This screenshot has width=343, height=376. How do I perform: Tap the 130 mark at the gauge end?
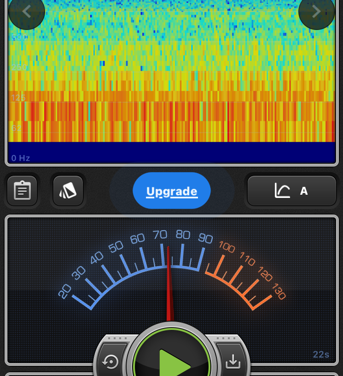point(279,291)
